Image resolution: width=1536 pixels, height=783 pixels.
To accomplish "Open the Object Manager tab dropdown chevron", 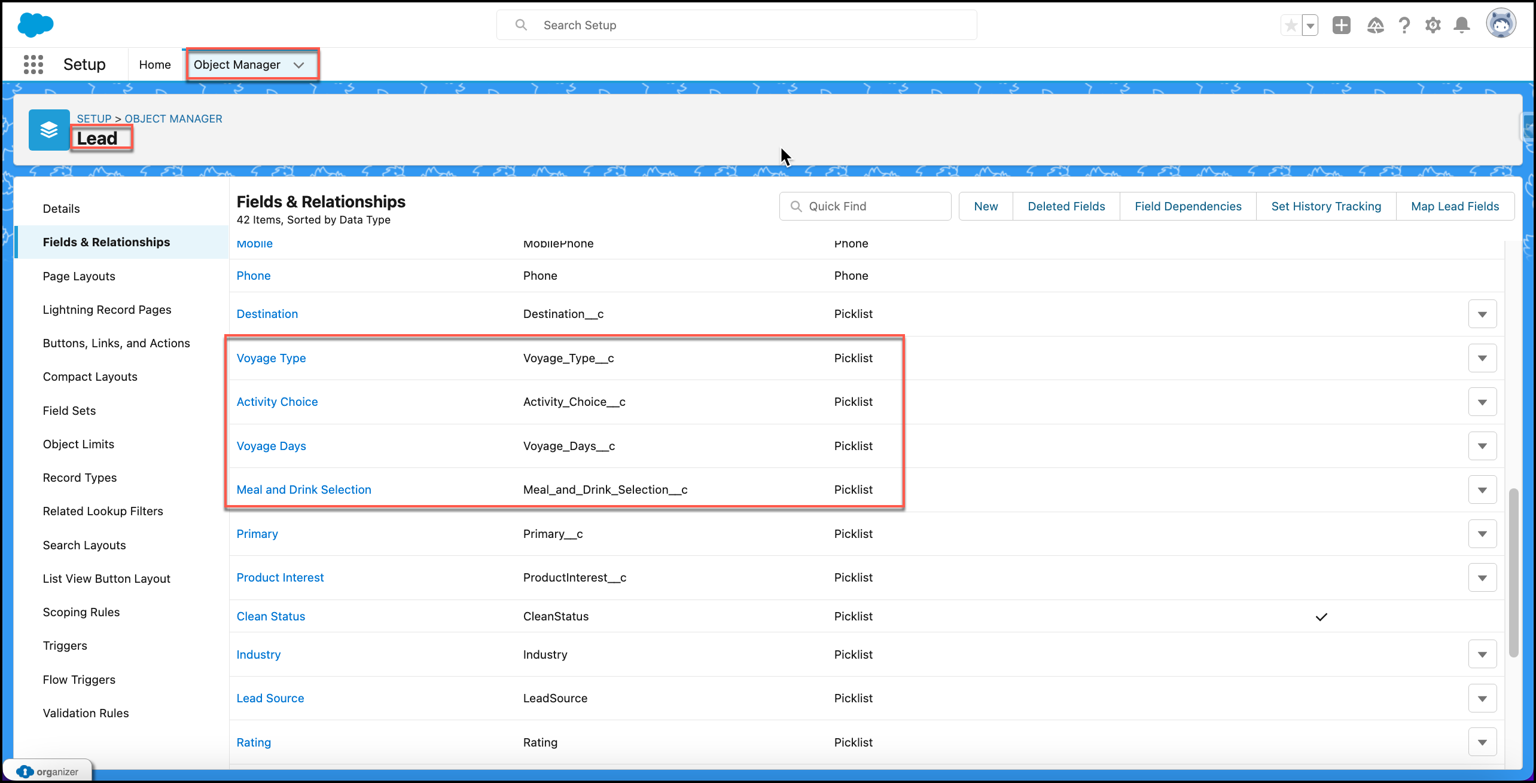I will click(x=299, y=65).
